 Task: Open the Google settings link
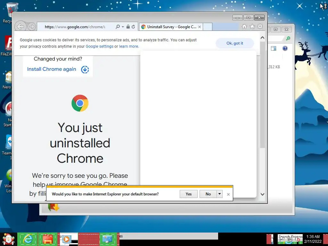pyautogui.click(x=100, y=46)
